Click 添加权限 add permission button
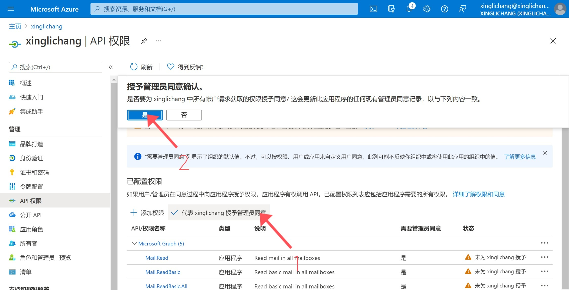Screen dimensions: 569x290 [147, 213]
